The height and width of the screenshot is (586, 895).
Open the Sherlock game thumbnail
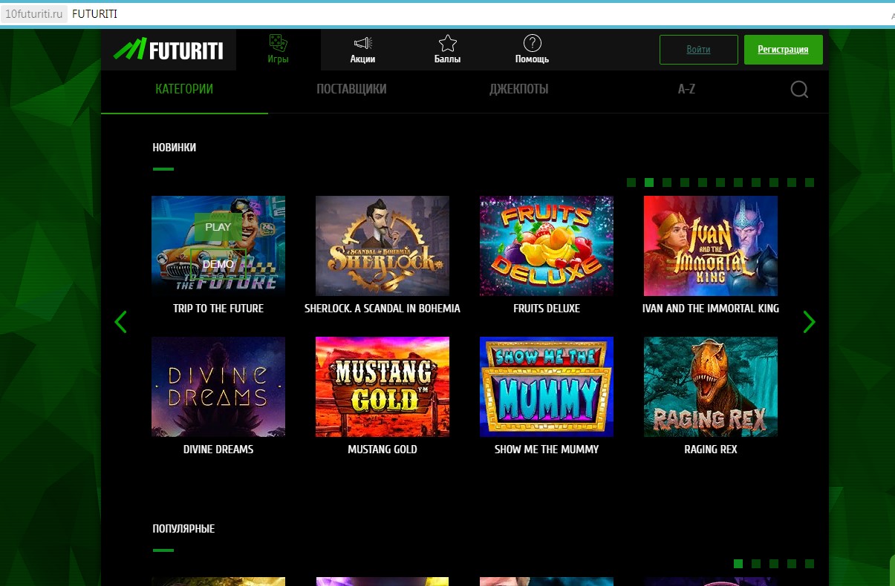(383, 246)
